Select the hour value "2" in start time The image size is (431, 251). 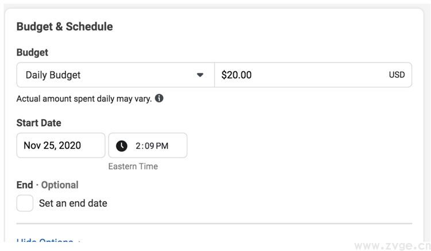[138, 146]
